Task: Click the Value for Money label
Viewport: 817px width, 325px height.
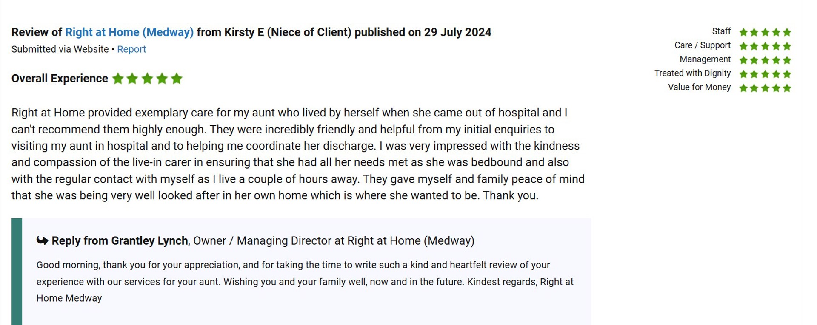Action: coord(699,87)
